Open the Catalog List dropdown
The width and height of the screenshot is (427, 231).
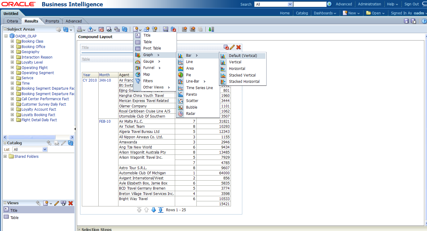(45, 149)
